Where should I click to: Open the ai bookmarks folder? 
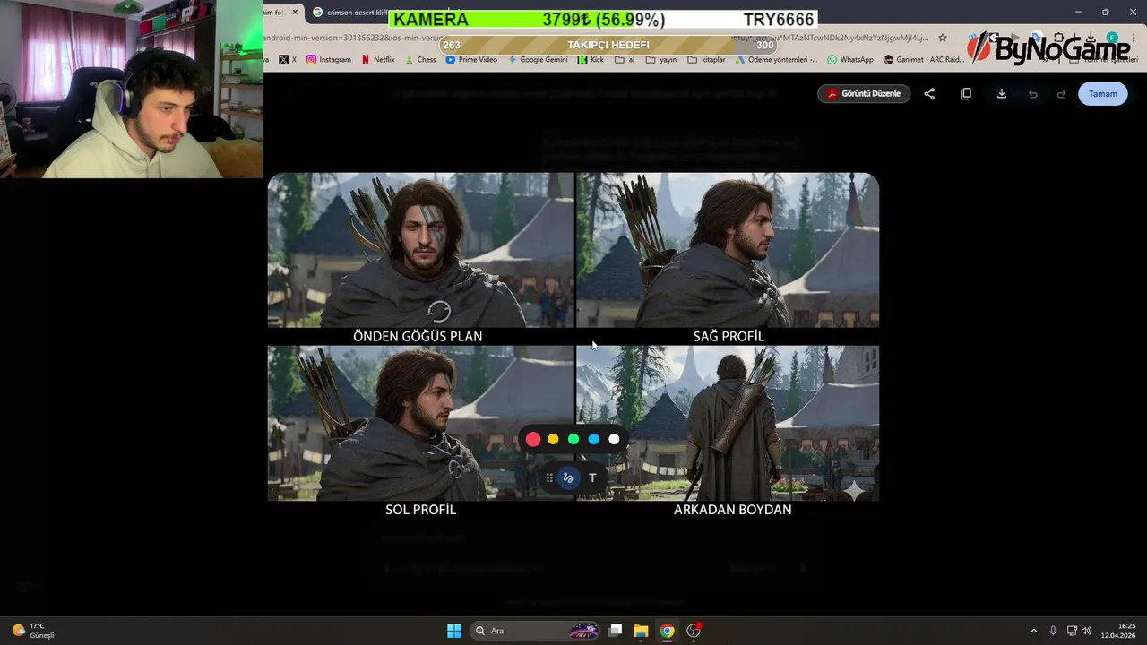tap(625, 60)
